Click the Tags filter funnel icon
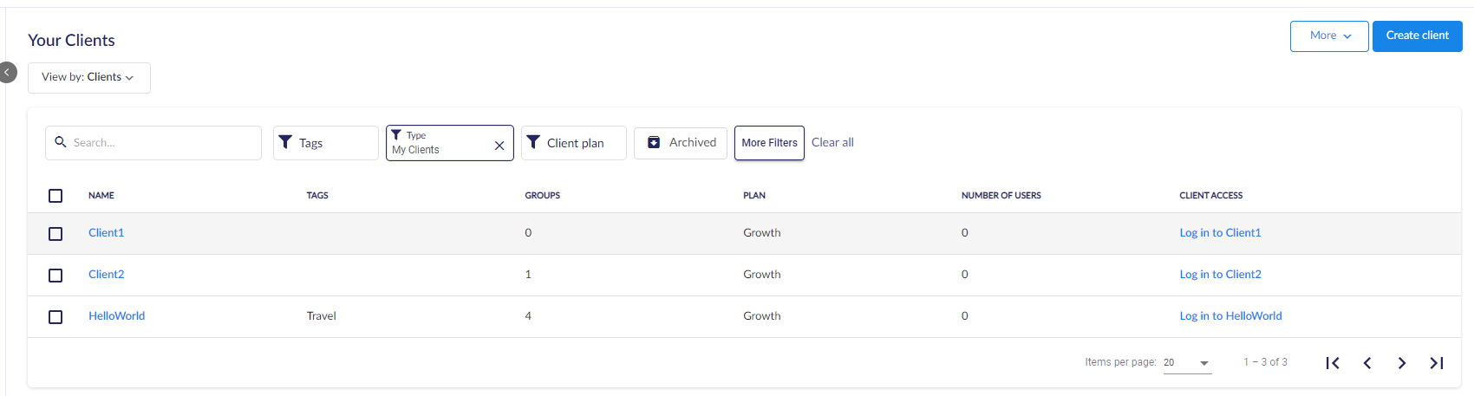Viewport: 1474px width, 396px height. pyautogui.click(x=285, y=142)
